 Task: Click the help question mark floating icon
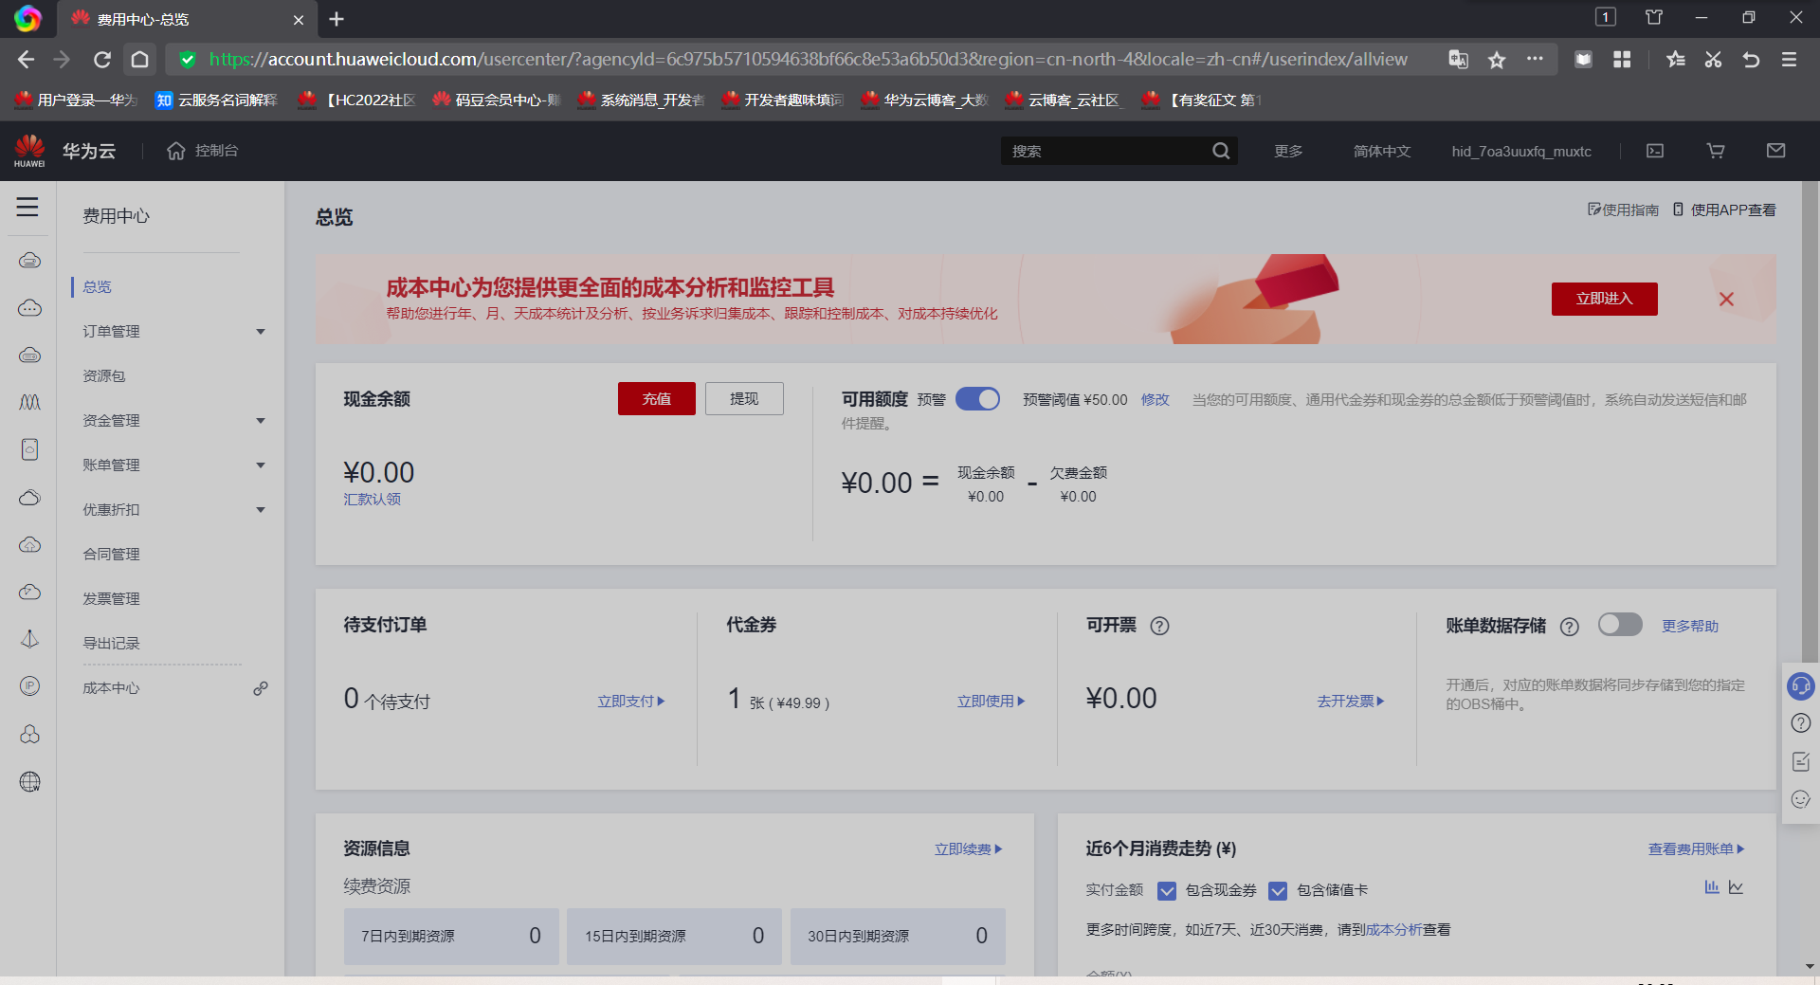click(1801, 723)
